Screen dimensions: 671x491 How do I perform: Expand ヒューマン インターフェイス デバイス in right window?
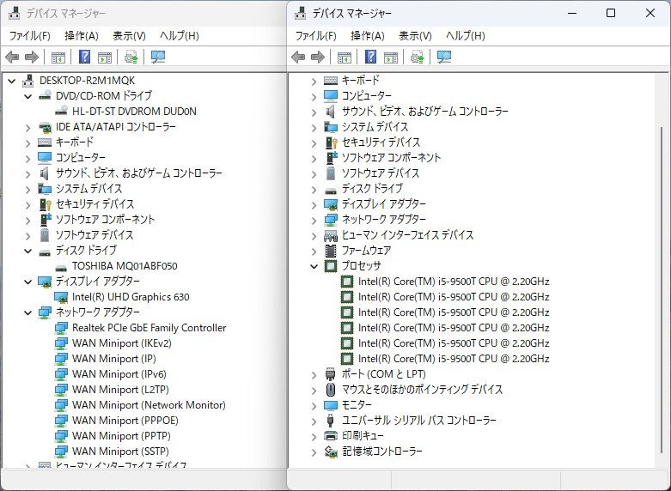point(314,236)
